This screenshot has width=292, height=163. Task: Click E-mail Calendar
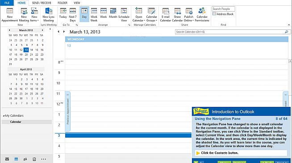[x=165, y=15]
